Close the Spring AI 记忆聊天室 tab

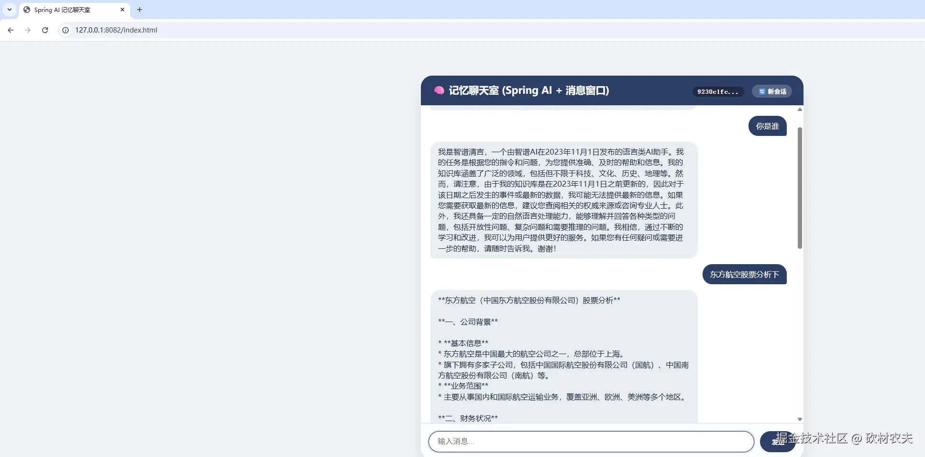click(x=122, y=10)
